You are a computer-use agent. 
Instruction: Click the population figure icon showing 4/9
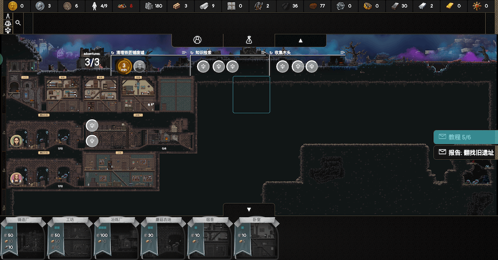click(x=95, y=6)
